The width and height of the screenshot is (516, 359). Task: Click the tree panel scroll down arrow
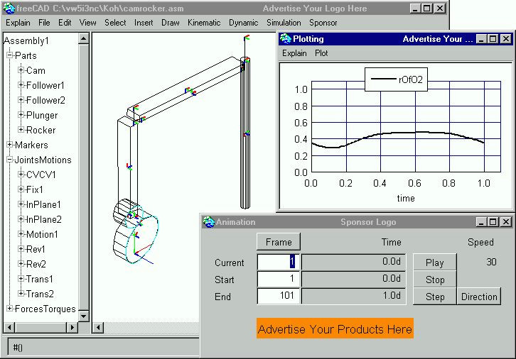click(x=84, y=316)
